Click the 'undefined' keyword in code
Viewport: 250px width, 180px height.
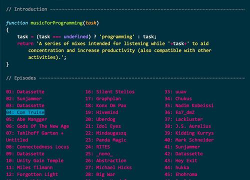76,36
